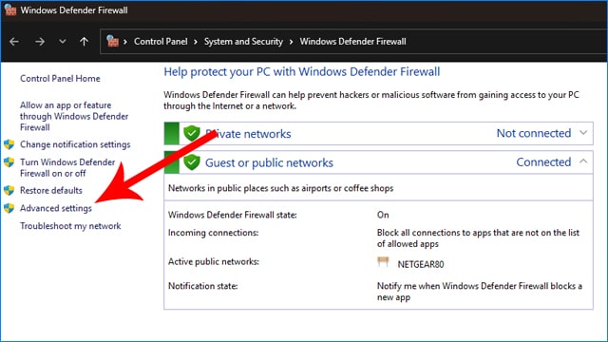Expand chevron after Control Panel breadcrumb
608x342 pixels.
(196, 42)
